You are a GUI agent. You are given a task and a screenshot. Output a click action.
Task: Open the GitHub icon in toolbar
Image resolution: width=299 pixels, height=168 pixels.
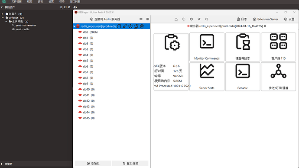click(207, 19)
